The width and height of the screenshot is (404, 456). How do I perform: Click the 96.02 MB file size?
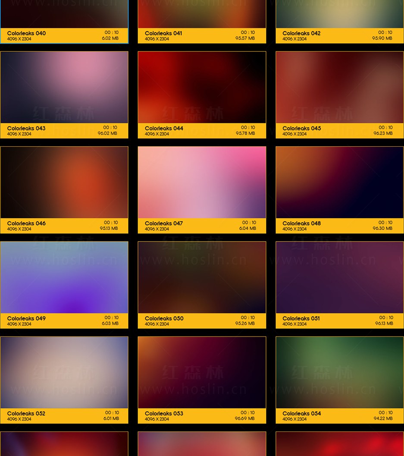(107, 133)
